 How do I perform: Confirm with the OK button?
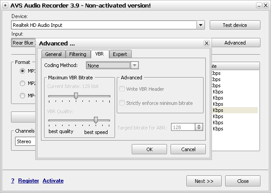tap(149, 149)
